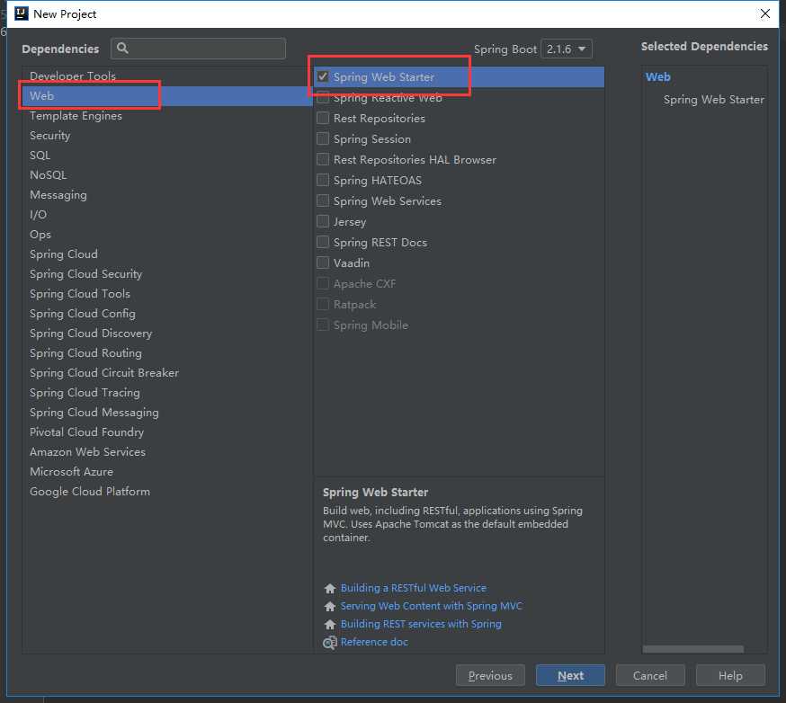This screenshot has width=786, height=703.
Task: Click home icon beside Building a RESTful Web Service
Action: 330,588
